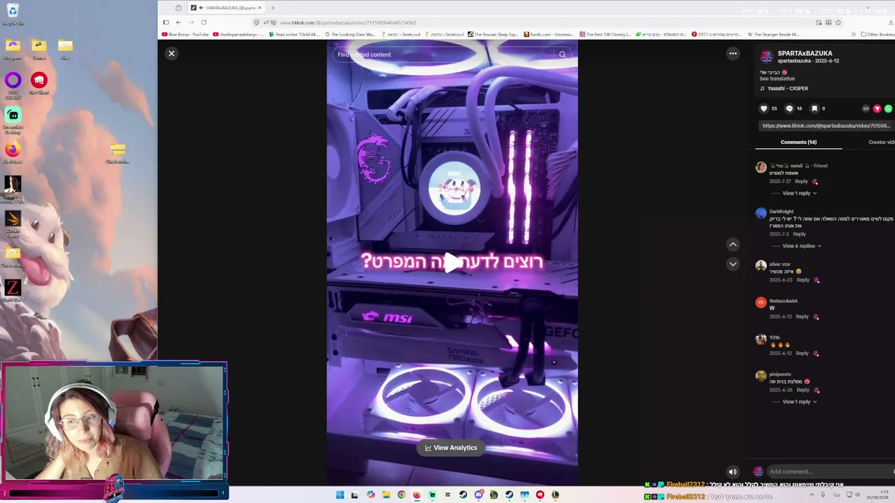Select the Comments (14) tab

799,142
